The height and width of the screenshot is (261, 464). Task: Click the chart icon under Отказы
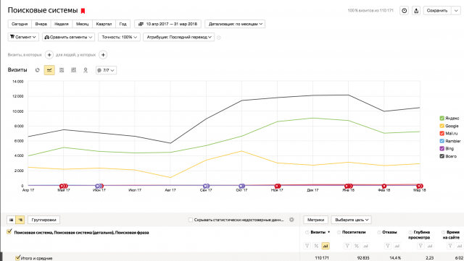coord(397,246)
